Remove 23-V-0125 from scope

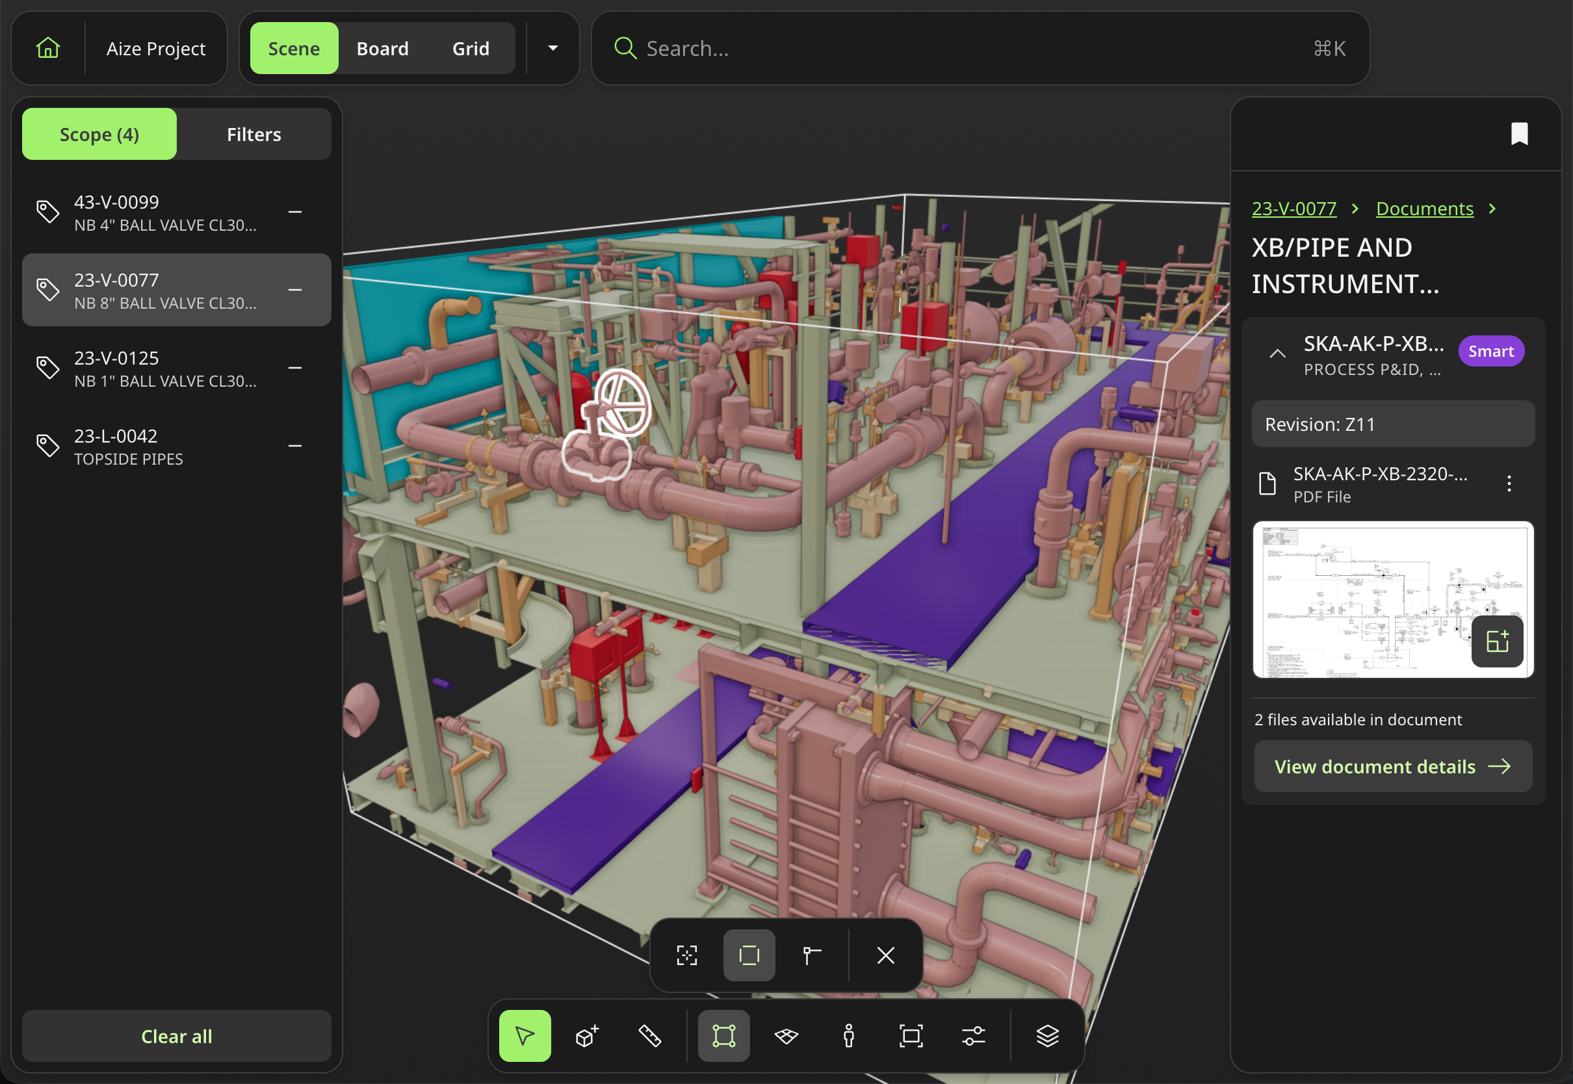pyautogui.click(x=294, y=367)
